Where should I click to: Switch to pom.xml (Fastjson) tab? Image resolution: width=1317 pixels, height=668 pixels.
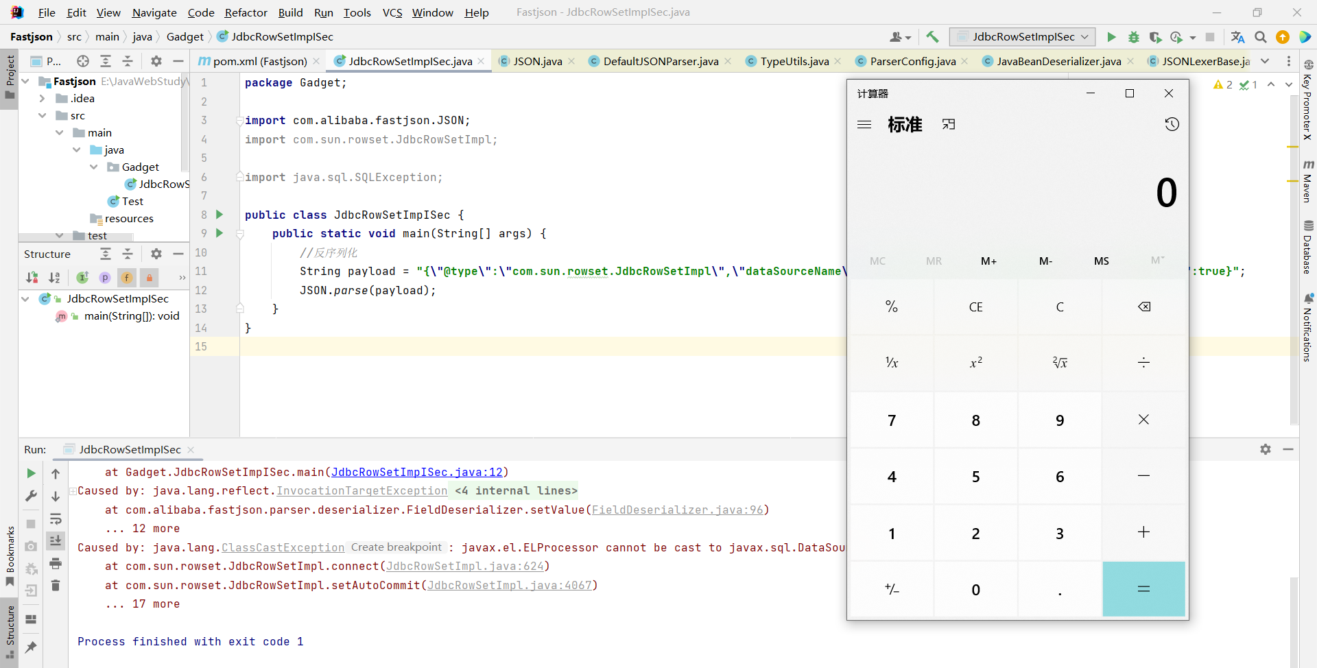tap(259, 61)
